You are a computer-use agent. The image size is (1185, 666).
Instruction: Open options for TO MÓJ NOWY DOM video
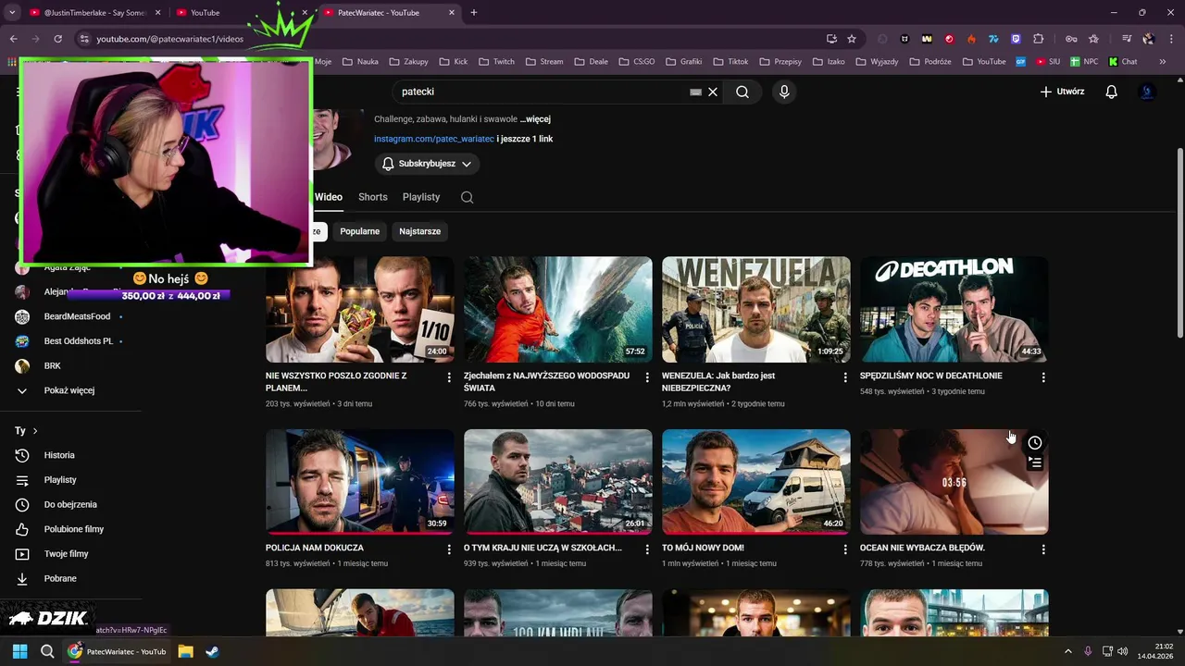845,549
